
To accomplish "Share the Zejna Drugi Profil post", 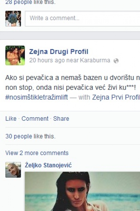I will (x=61, y=118).
